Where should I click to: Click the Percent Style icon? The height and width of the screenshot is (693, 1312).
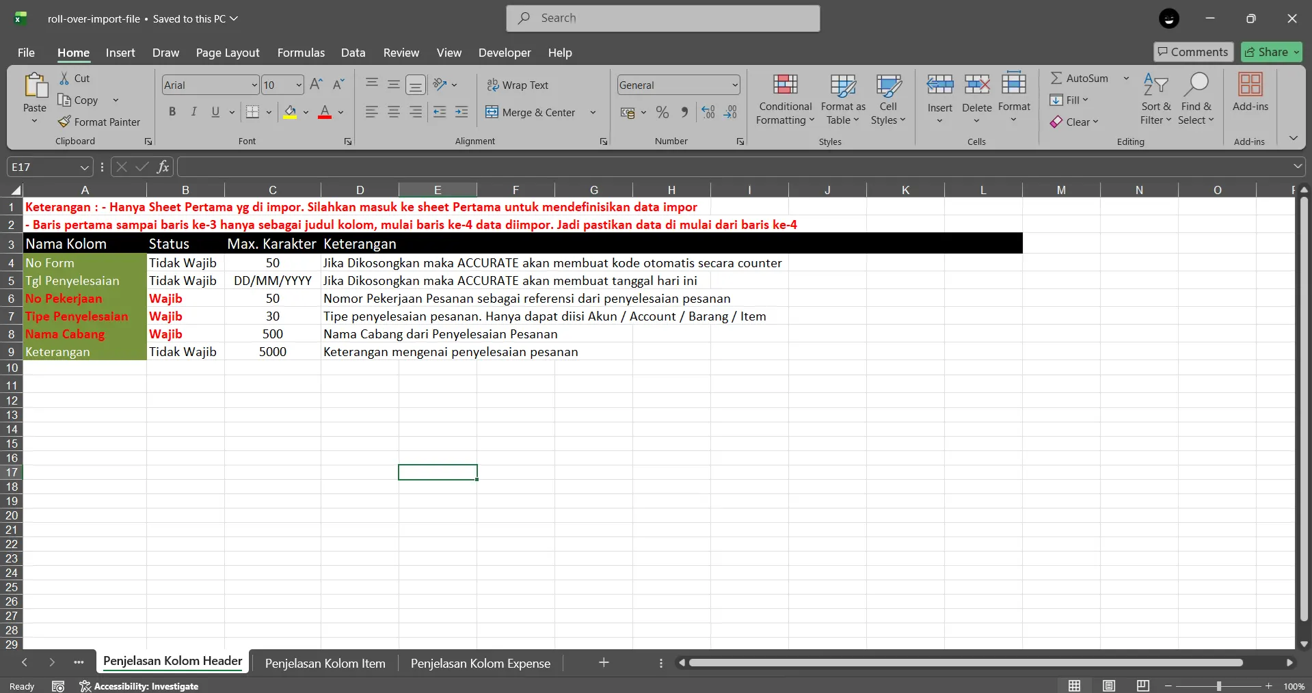pos(662,112)
